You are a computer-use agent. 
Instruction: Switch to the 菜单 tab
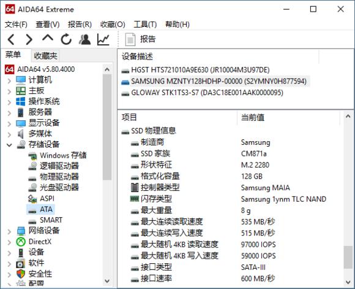(13, 55)
